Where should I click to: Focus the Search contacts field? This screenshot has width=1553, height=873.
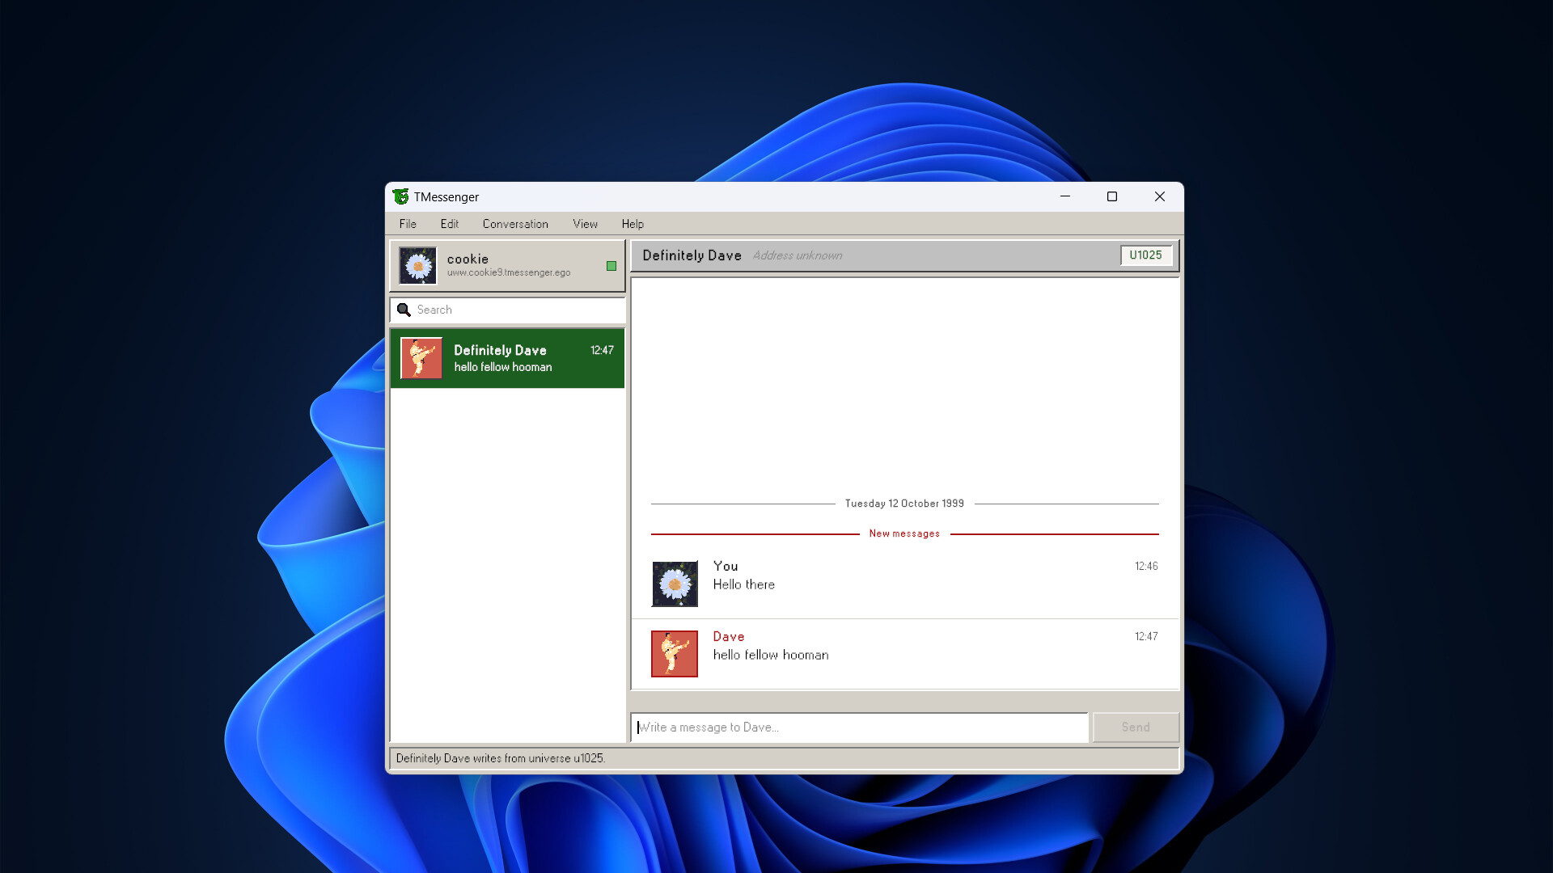(x=508, y=310)
